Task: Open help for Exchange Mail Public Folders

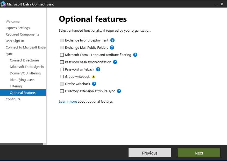Action: click(112, 47)
